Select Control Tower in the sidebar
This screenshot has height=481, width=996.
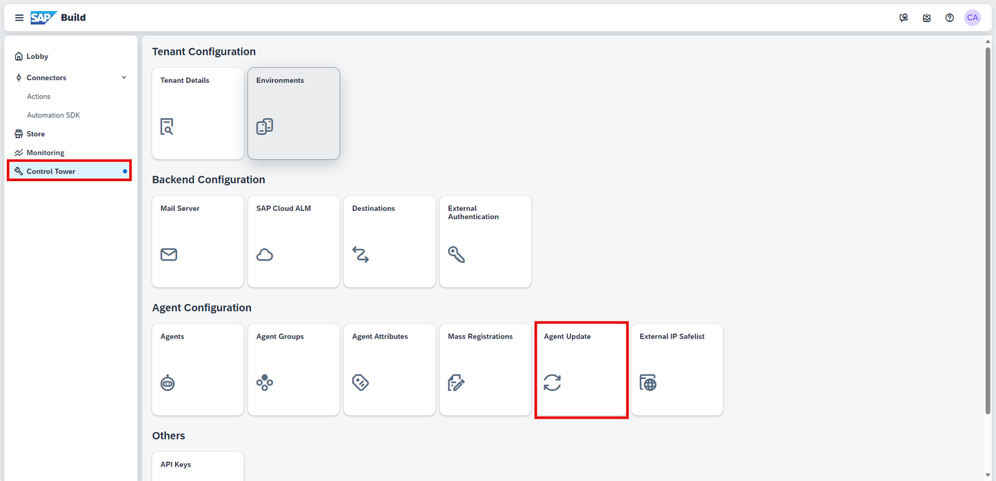69,171
